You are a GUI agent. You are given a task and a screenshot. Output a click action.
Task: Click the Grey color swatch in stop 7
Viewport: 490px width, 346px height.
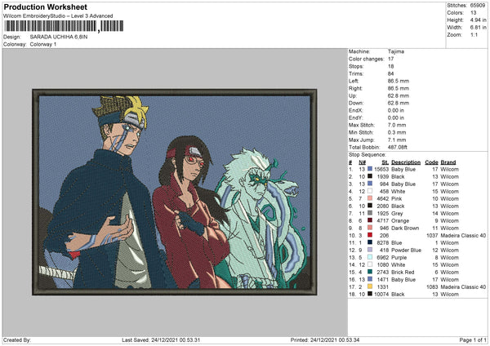(x=370, y=213)
